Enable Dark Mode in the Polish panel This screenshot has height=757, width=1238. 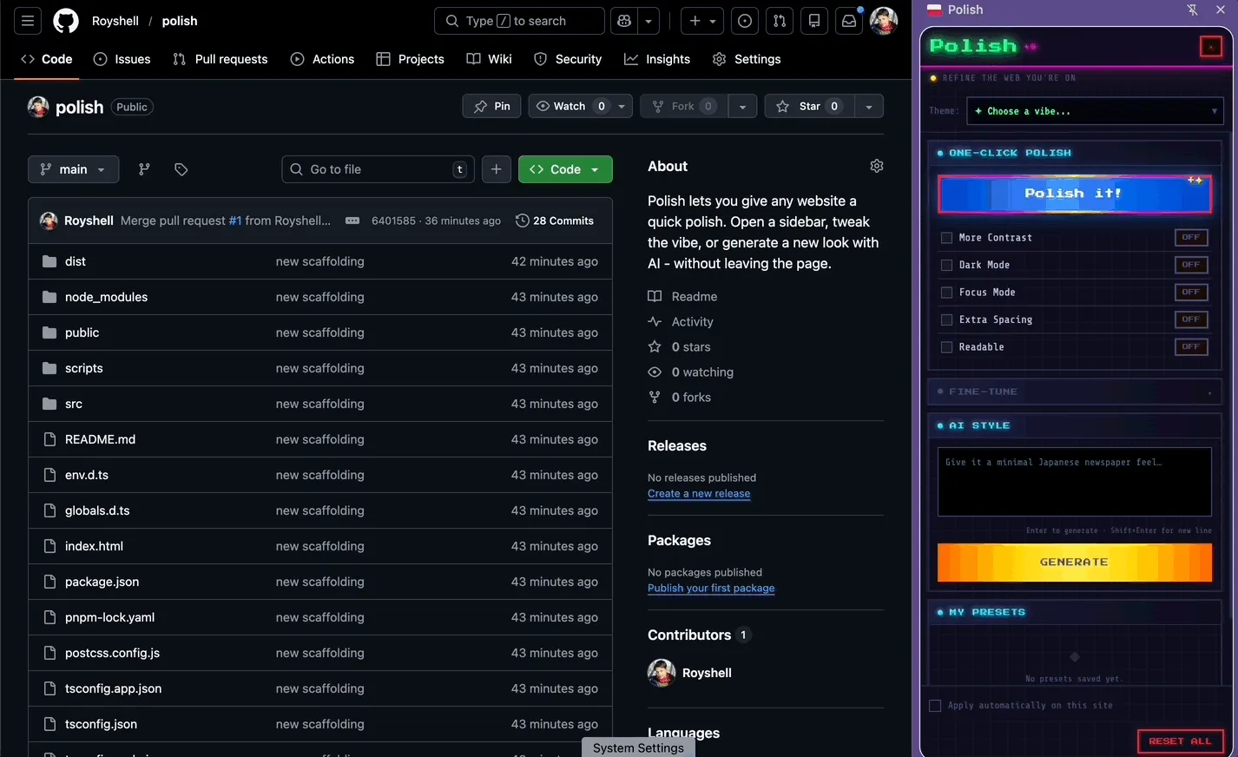(x=946, y=264)
